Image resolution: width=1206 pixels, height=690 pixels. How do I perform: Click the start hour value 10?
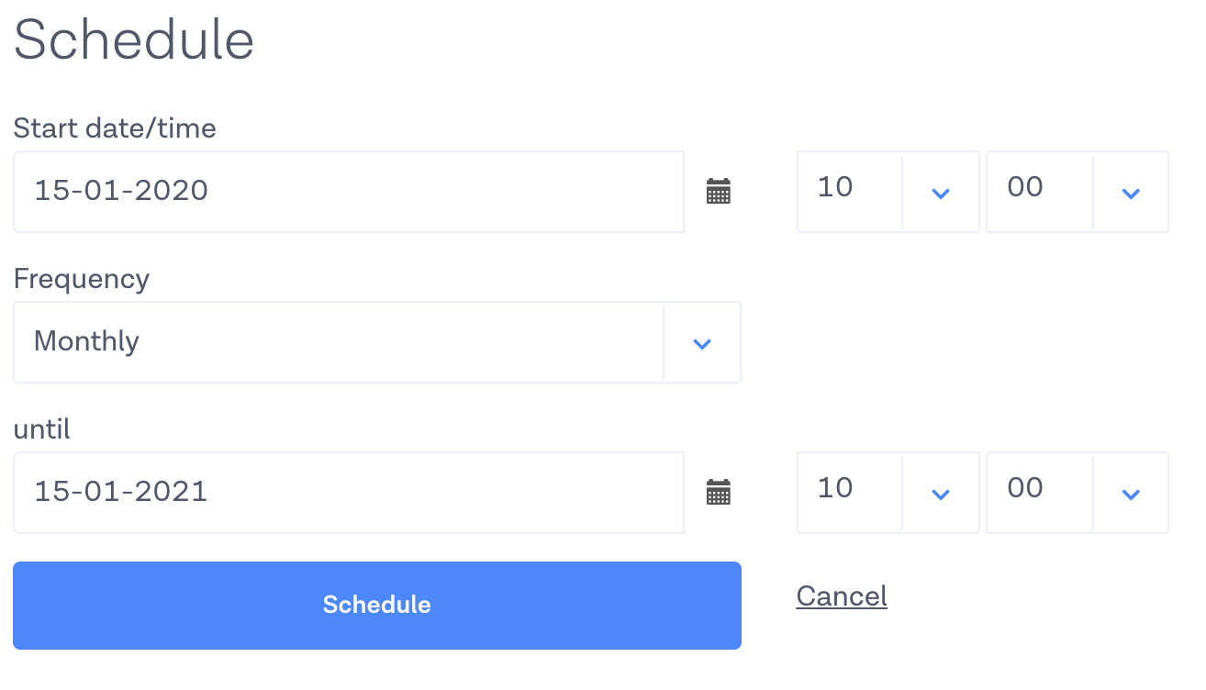point(835,188)
